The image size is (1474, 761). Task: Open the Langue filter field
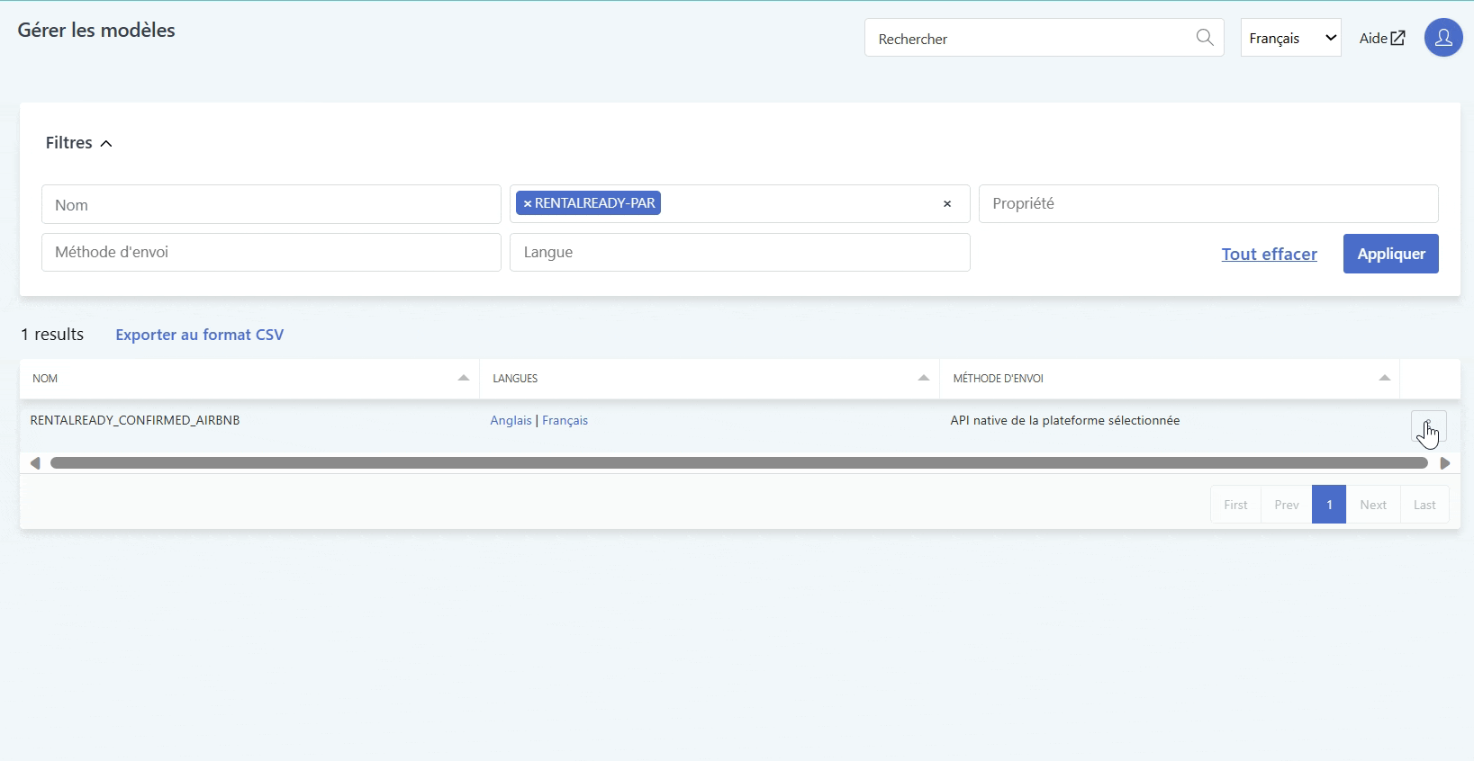point(740,252)
